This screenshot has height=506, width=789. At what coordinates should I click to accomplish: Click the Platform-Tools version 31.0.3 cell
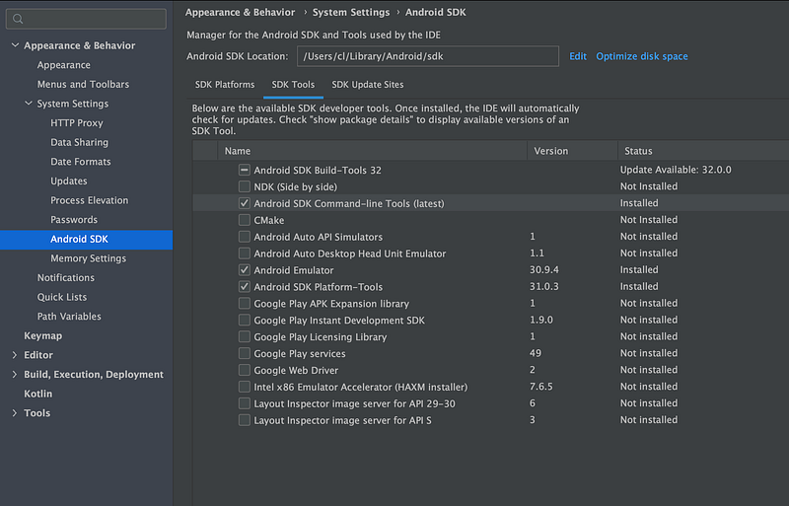[x=544, y=286]
